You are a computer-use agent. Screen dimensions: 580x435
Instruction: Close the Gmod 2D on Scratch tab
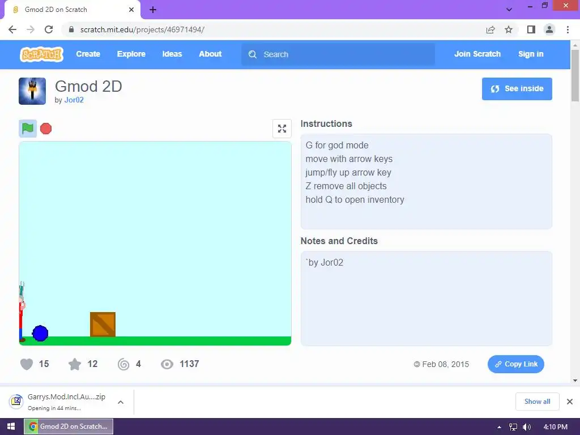coord(131,10)
